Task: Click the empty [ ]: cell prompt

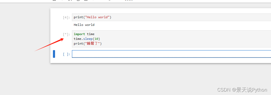Action: click(x=67, y=54)
